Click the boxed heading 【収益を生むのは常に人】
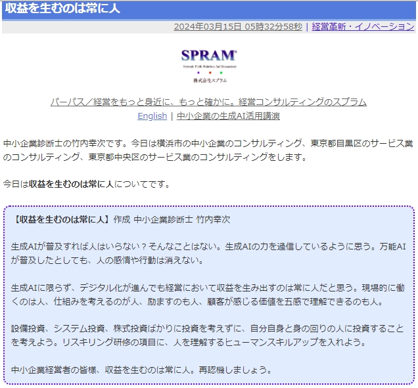The width and height of the screenshot is (418, 388). (x=60, y=219)
